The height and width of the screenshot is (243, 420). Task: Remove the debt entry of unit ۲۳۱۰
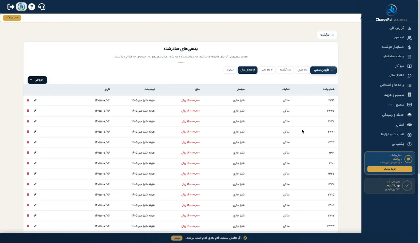[28, 153]
